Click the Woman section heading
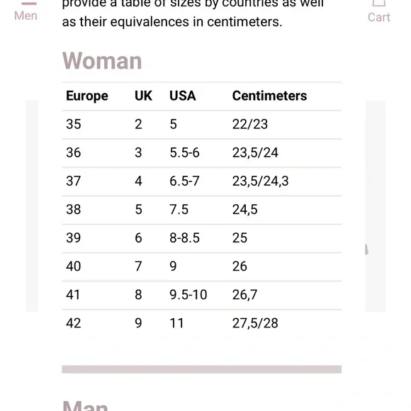Screen dimensions: 411x411 coord(102,61)
